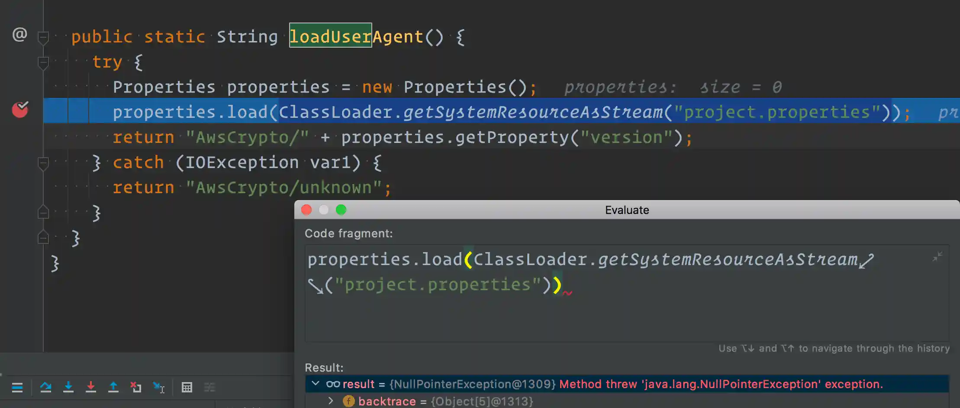Click getProperty in the return statement
Image resolution: width=960 pixels, height=408 pixels.
click(512, 137)
